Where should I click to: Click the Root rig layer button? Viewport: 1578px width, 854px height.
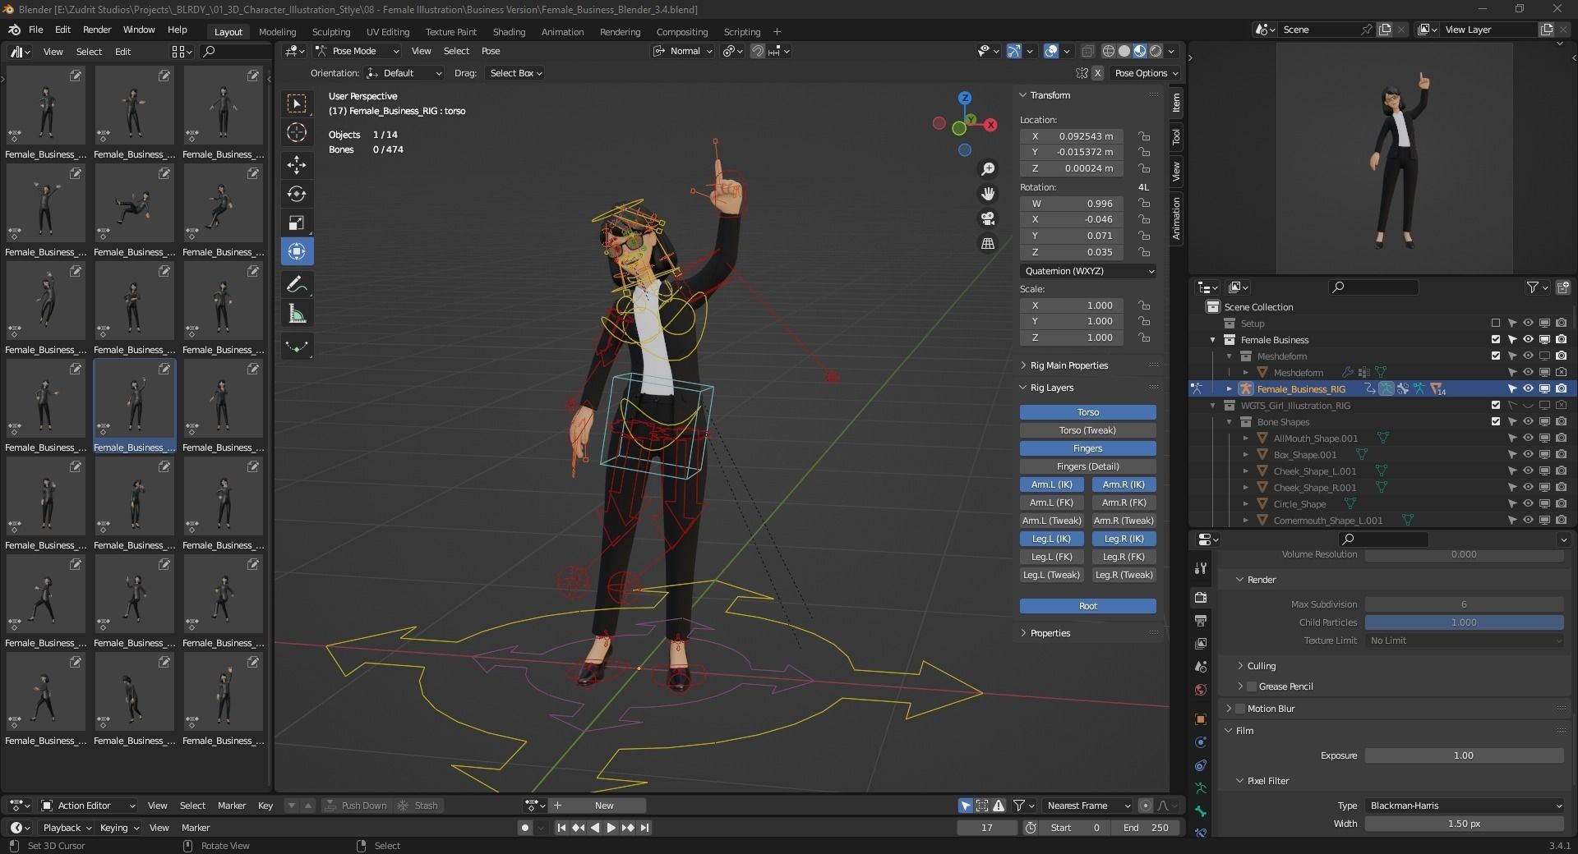coord(1088,606)
